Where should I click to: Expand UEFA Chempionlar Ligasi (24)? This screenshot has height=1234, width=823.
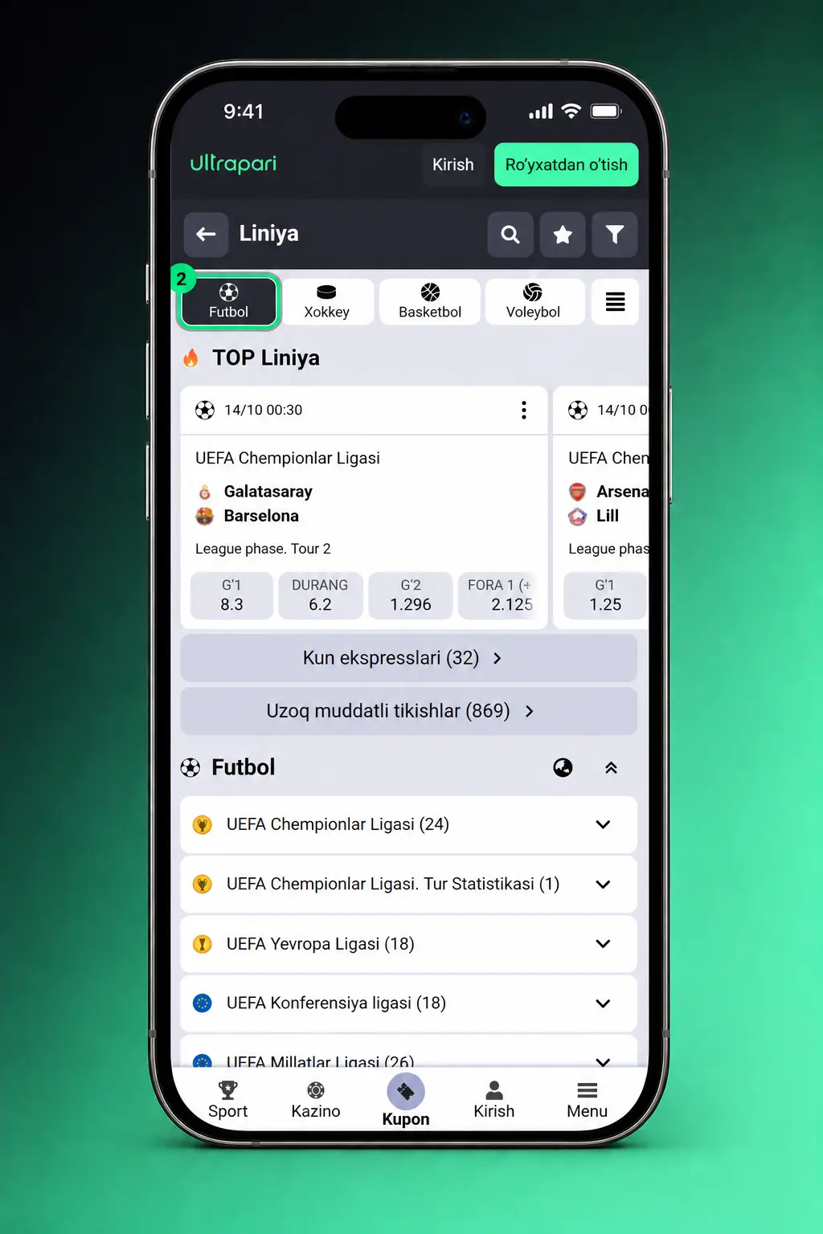(x=409, y=824)
